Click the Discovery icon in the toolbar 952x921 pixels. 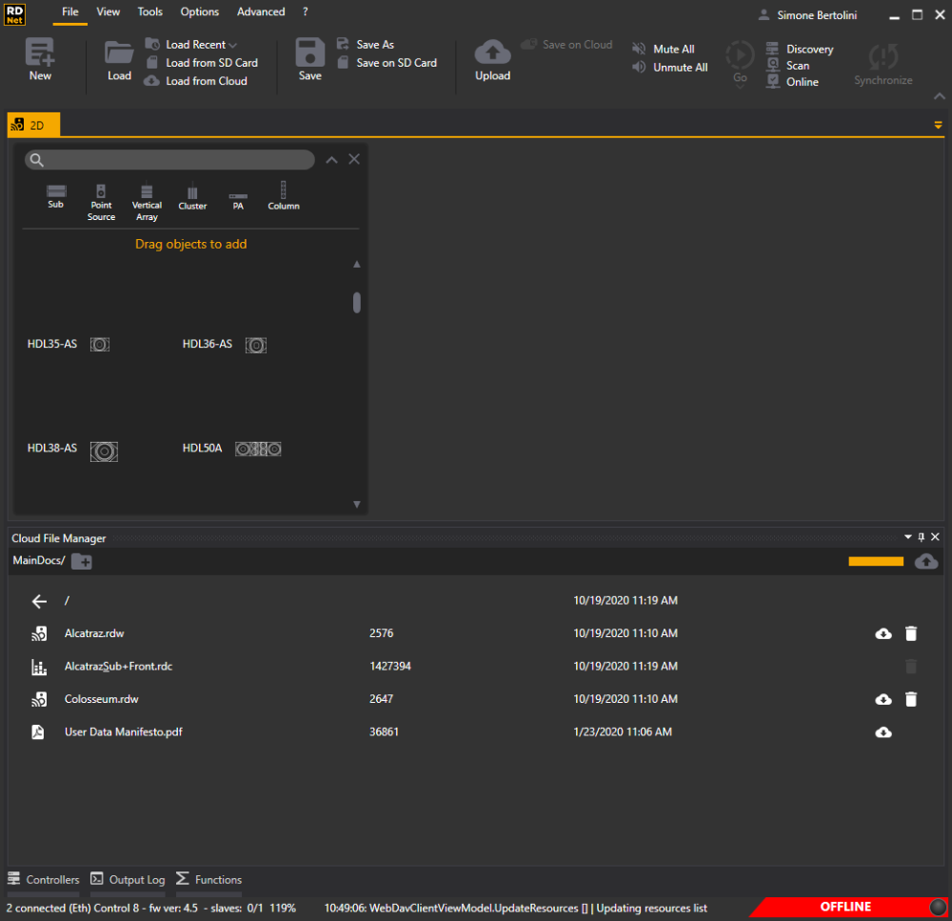tap(771, 49)
